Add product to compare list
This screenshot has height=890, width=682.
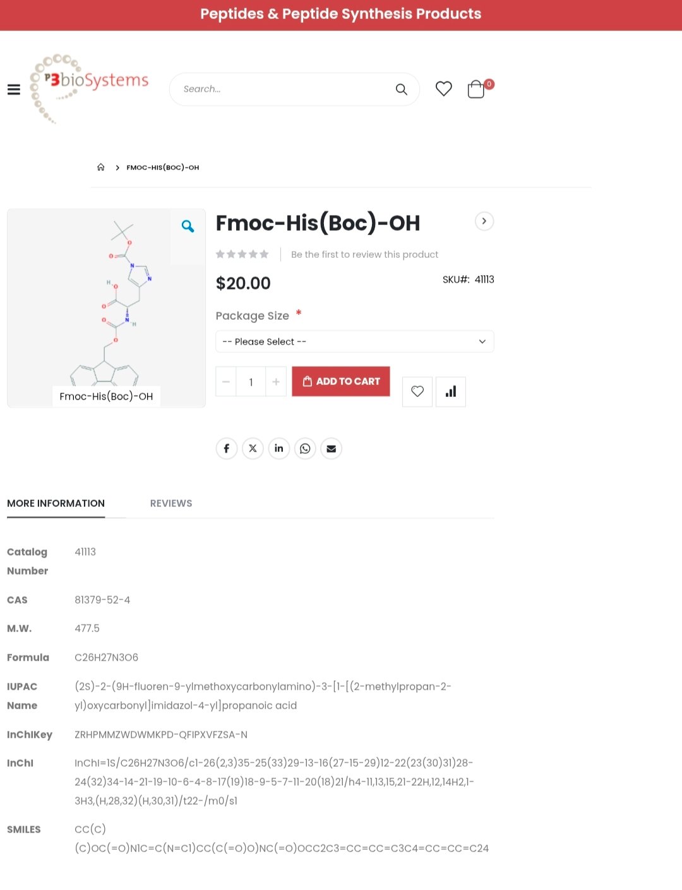click(451, 392)
